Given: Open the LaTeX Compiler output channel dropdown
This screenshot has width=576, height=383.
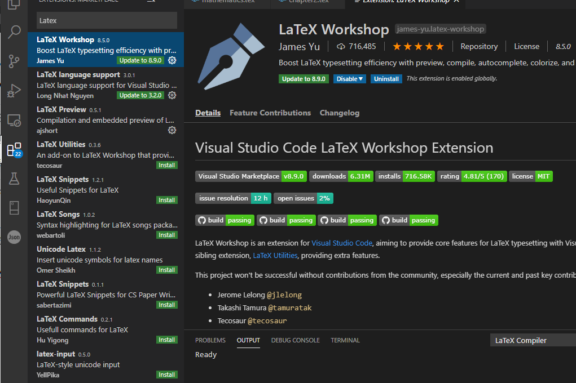Looking at the screenshot, I should pos(533,340).
